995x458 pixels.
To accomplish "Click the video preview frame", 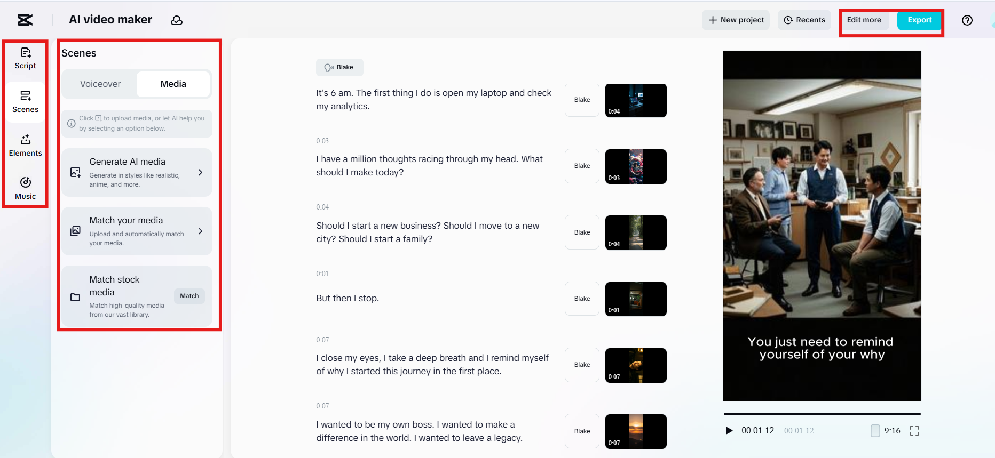I will pyautogui.click(x=822, y=226).
